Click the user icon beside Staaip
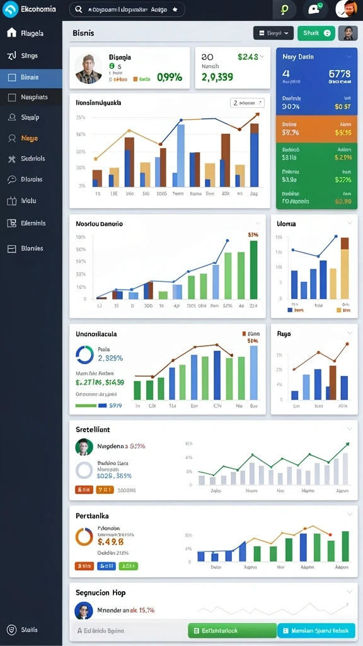 pos(12,117)
